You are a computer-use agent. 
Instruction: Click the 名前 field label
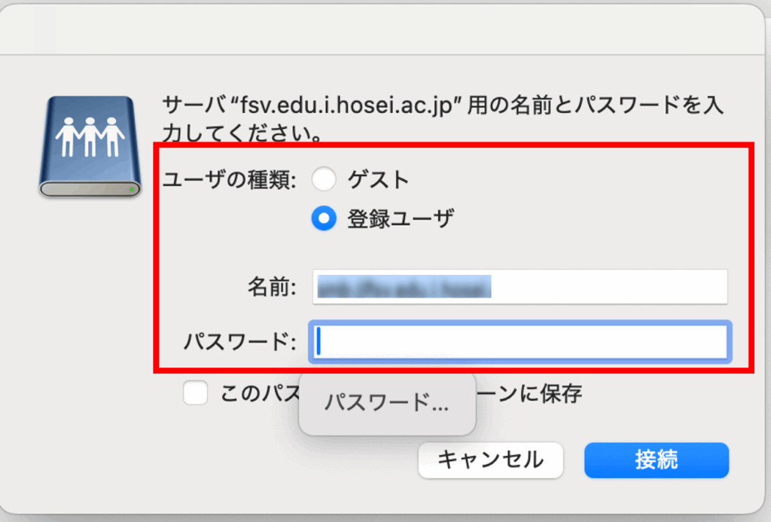point(272,288)
